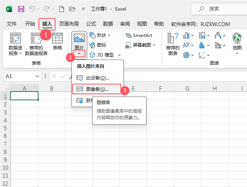Click the 数据透视表 icon

(x=15, y=38)
